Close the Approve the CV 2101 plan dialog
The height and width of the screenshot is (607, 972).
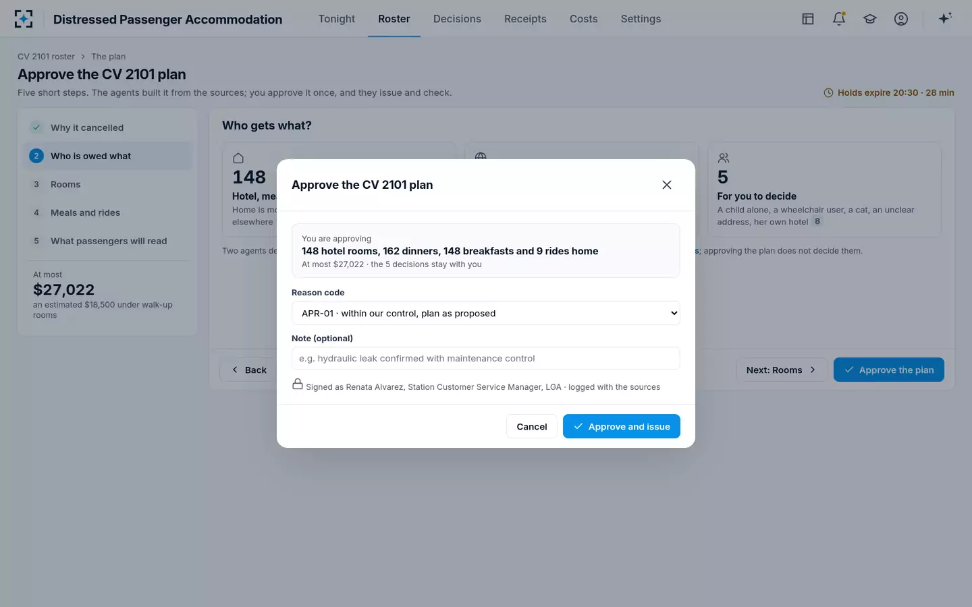pos(667,185)
